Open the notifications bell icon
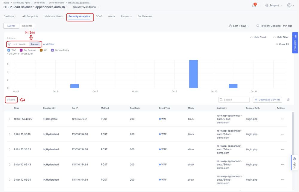This screenshot has width=299, height=192. click(254, 5)
